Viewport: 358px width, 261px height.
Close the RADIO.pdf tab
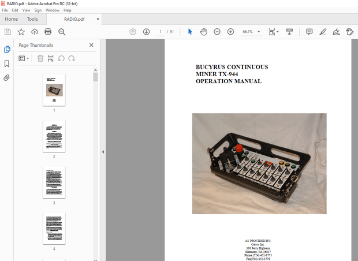(98, 19)
